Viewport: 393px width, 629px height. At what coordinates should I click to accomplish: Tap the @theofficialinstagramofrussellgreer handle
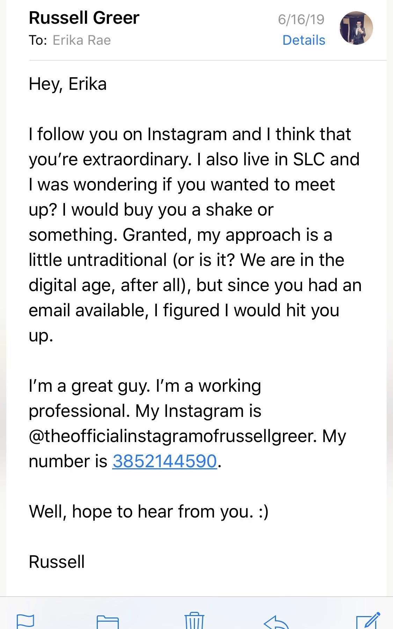tap(173, 436)
